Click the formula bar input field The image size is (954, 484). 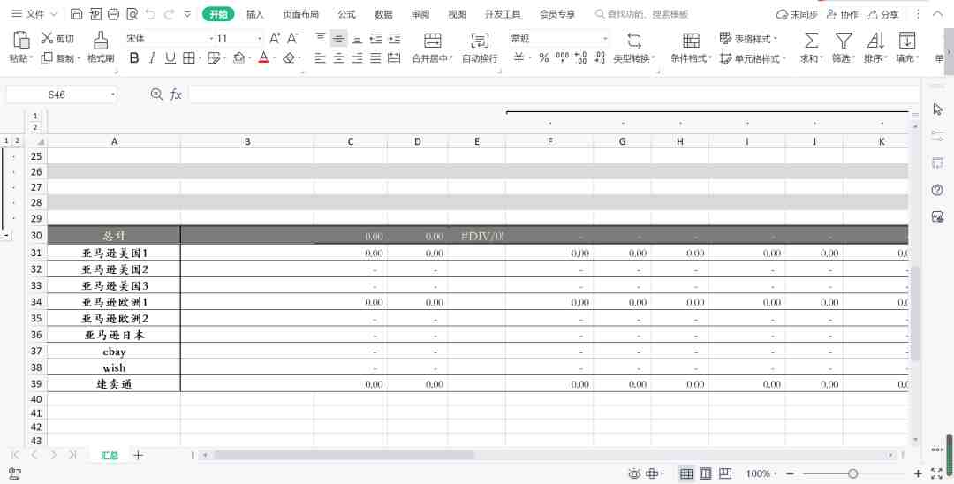coord(554,95)
